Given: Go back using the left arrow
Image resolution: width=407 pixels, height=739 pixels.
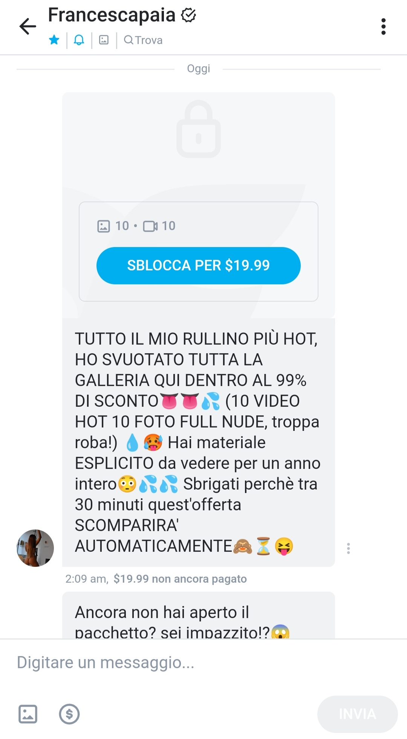Looking at the screenshot, I should tap(28, 26).
